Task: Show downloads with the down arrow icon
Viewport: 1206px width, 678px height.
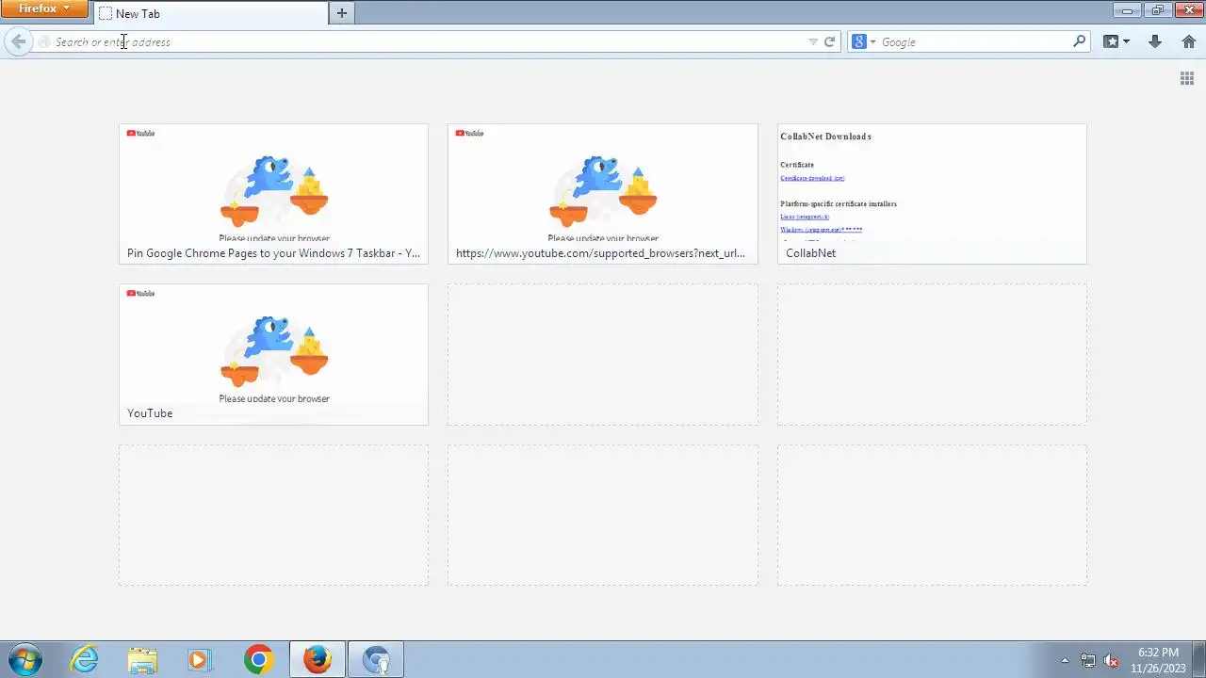Action: pos(1155,41)
